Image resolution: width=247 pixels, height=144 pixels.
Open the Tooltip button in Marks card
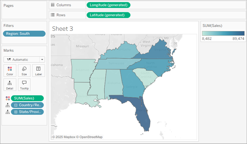pos(24,84)
